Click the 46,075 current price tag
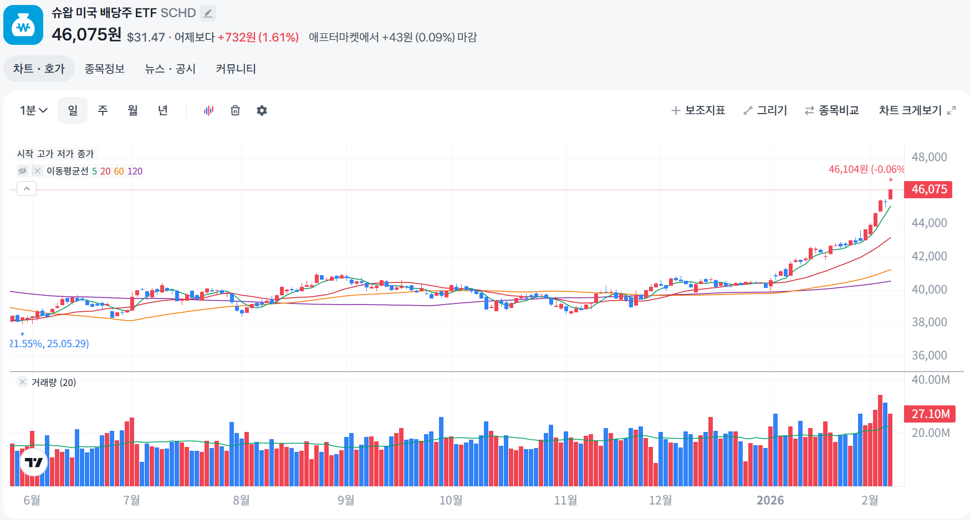Screen dimensions: 970x520 [928, 189]
